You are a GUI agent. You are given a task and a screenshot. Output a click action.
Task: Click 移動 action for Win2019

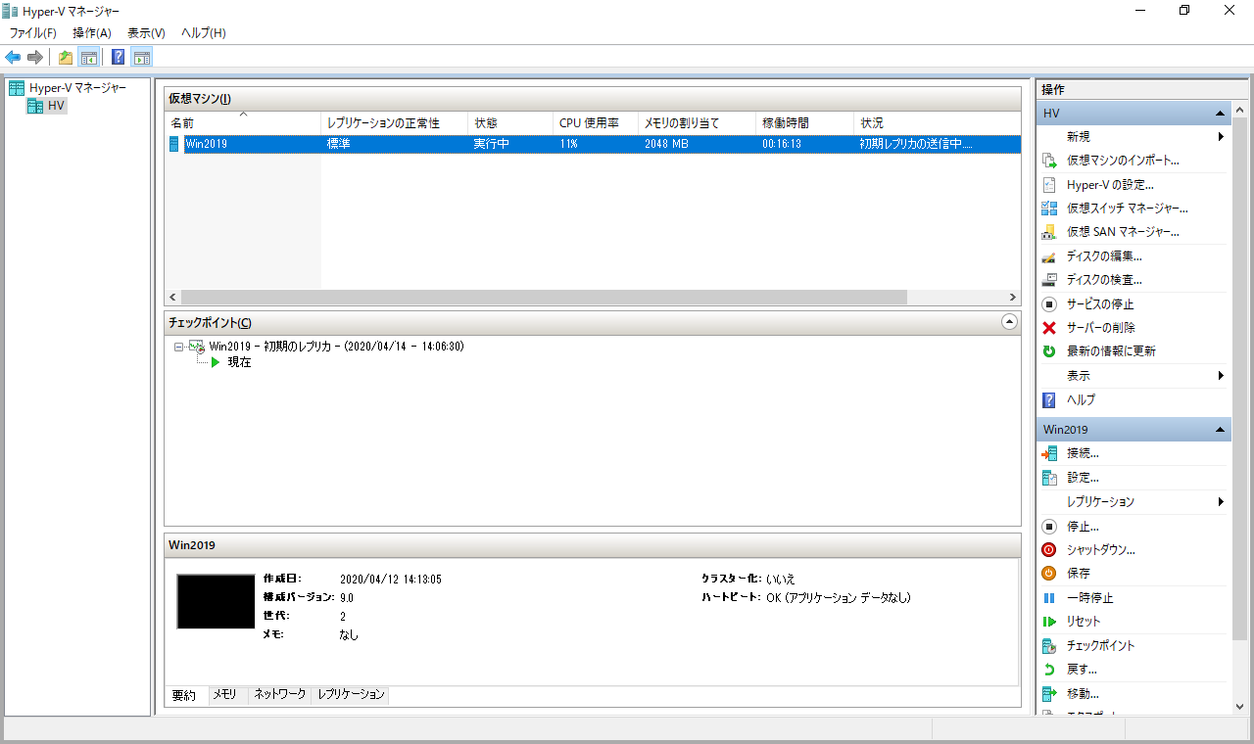click(x=1083, y=693)
